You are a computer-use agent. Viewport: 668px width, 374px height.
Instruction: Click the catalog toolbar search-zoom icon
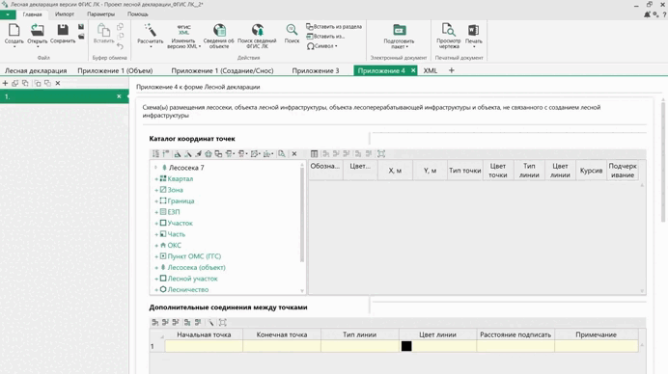click(282, 153)
